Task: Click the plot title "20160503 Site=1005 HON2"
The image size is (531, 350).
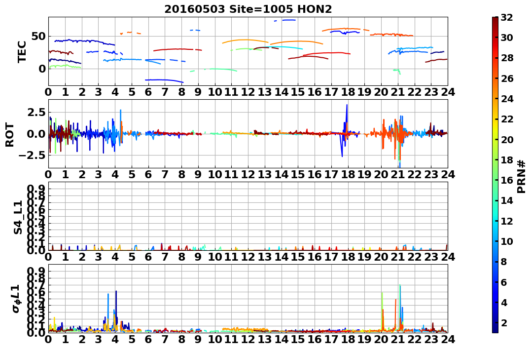Action: (248, 9)
